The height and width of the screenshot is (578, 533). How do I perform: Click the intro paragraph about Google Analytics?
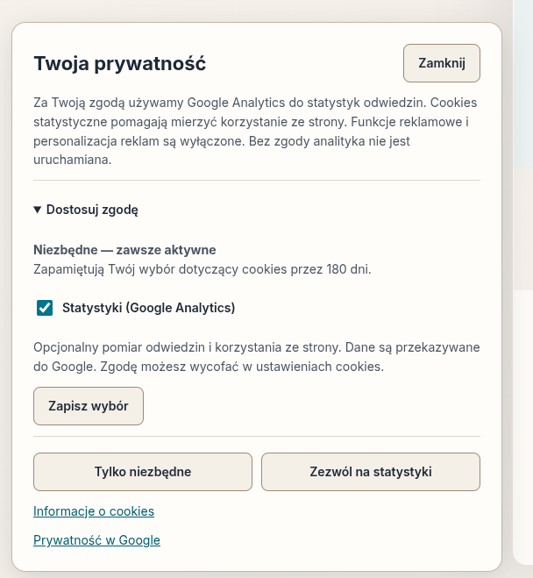coord(257,132)
